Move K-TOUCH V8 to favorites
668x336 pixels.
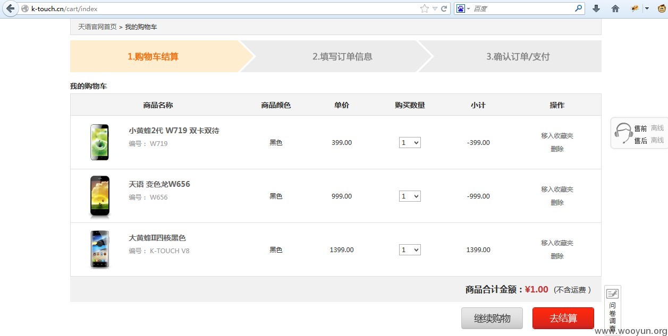(x=557, y=243)
